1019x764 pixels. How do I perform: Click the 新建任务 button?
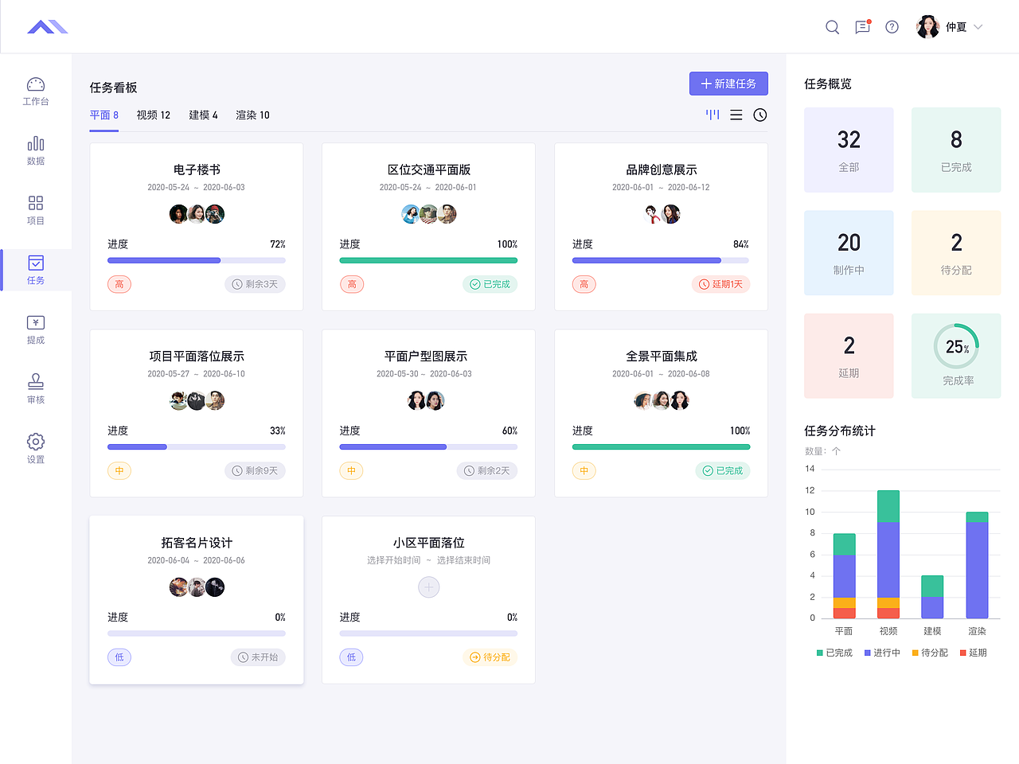point(728,84)
